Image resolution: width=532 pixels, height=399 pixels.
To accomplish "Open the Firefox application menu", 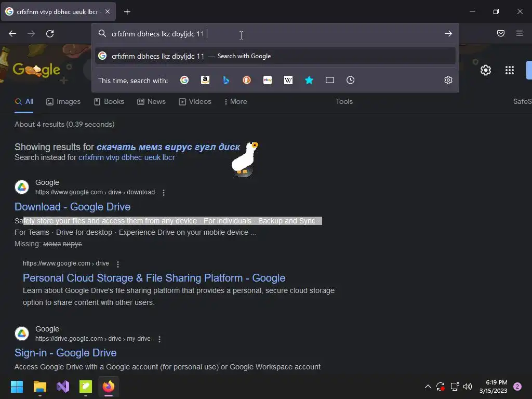I will click(520, 33).
